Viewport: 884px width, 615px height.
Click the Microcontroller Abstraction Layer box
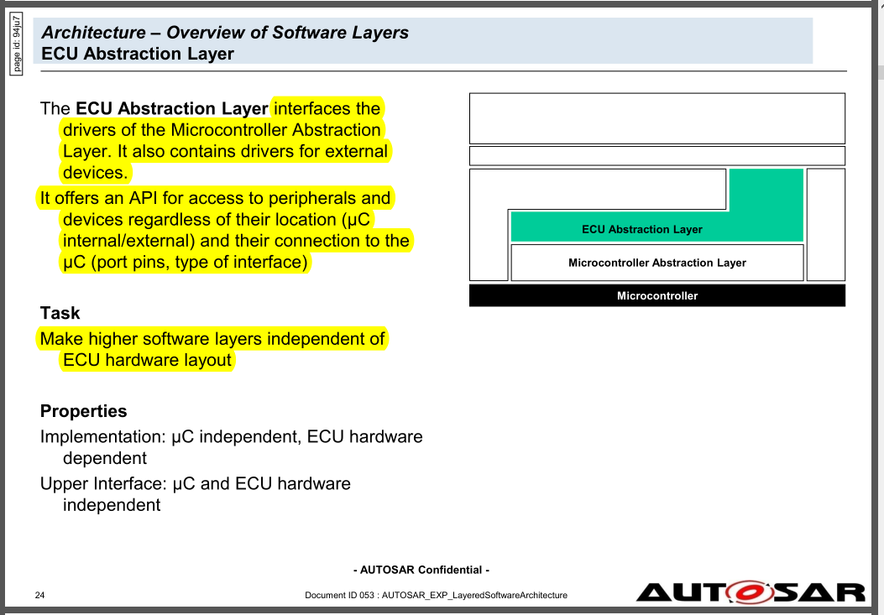pyautogui.click(x=656, y=262)
